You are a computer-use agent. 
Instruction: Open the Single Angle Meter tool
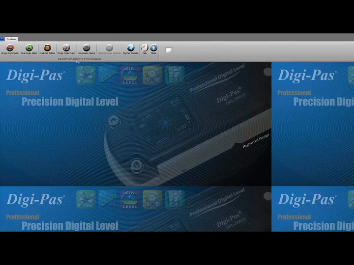(x=10, y=49)
